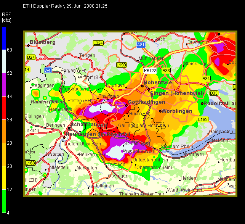Click the green band on the dBZ scale
This screenshot has height=224, width=245.
(x=4, y=201)
